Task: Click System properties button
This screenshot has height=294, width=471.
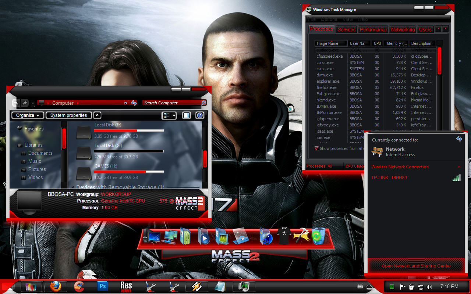Action: (x=69, y=115)
